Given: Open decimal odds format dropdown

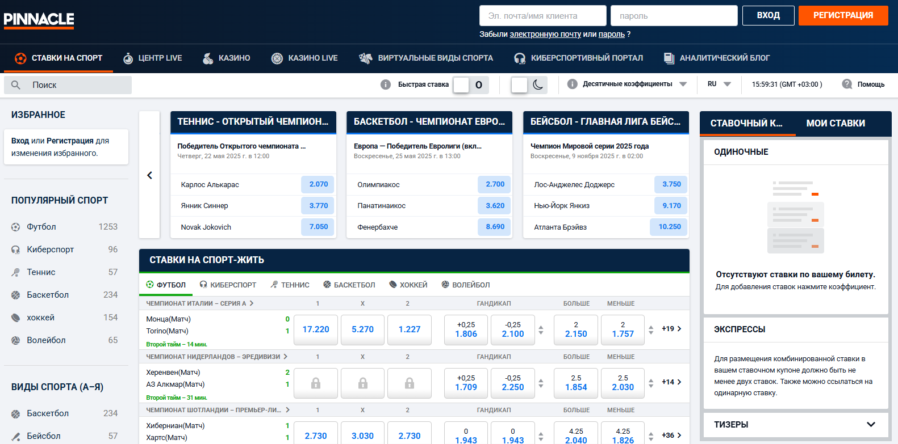Looking at the screenshot, I should tap(634, 84).
